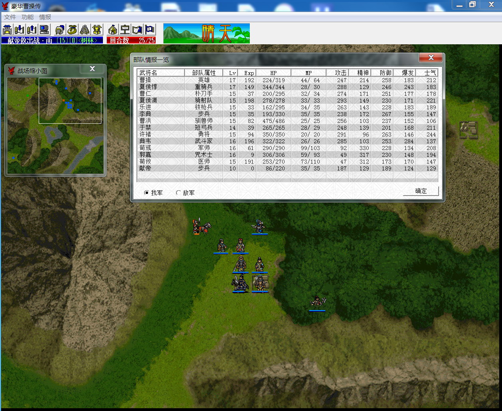
Task: Click the castle icon in the toolbar
Action: [7, 30]
